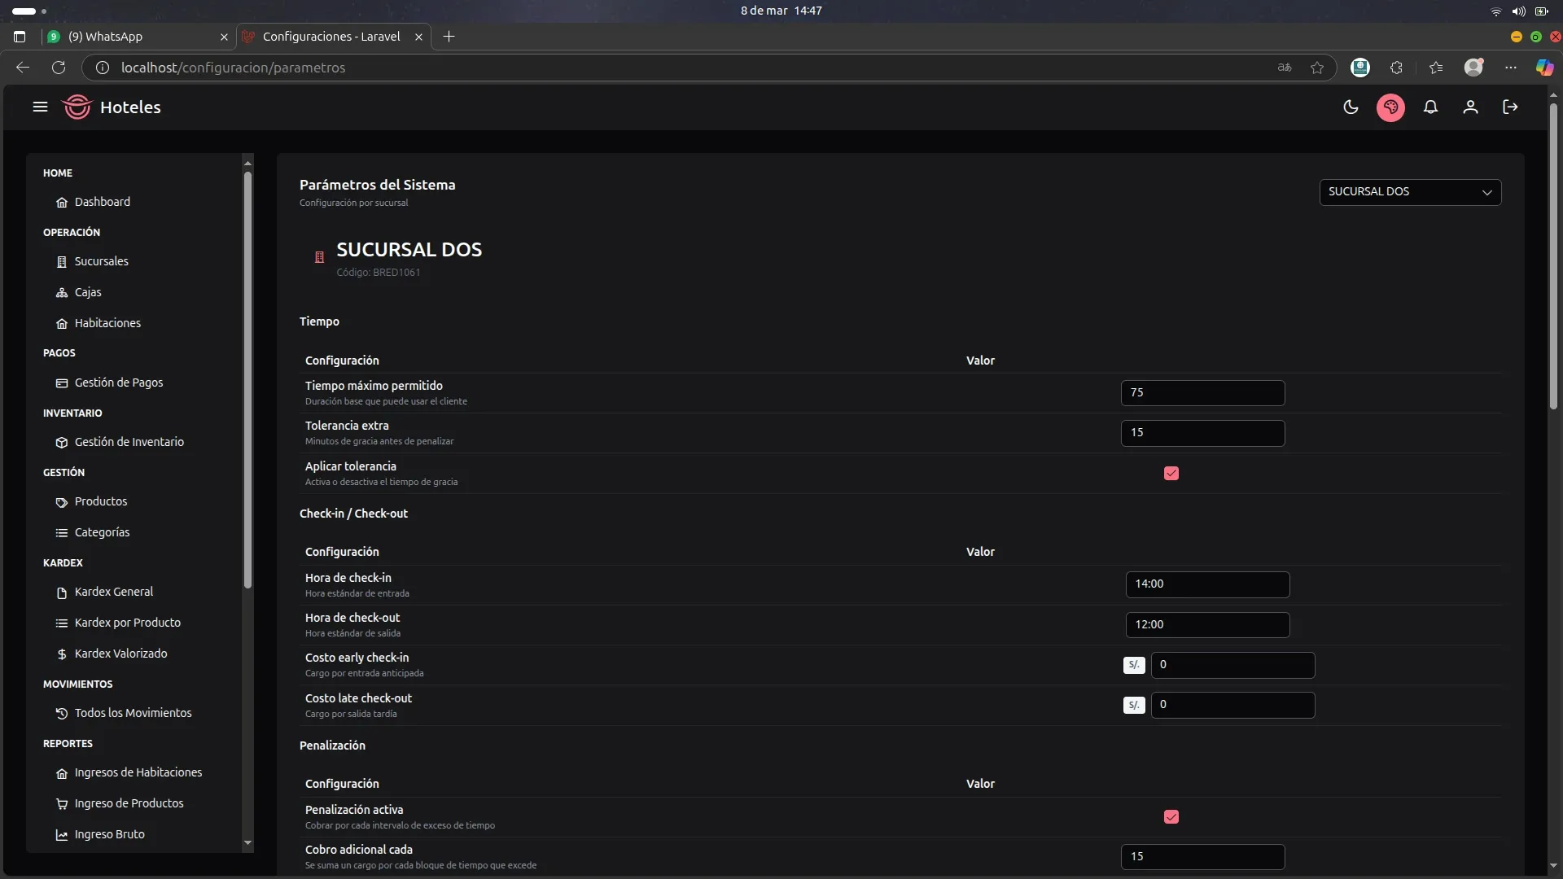Viewport: 1563px width, 879px height.
Task: Toggle sidebar with hamburger menu icon
Action: coord(40,107)
